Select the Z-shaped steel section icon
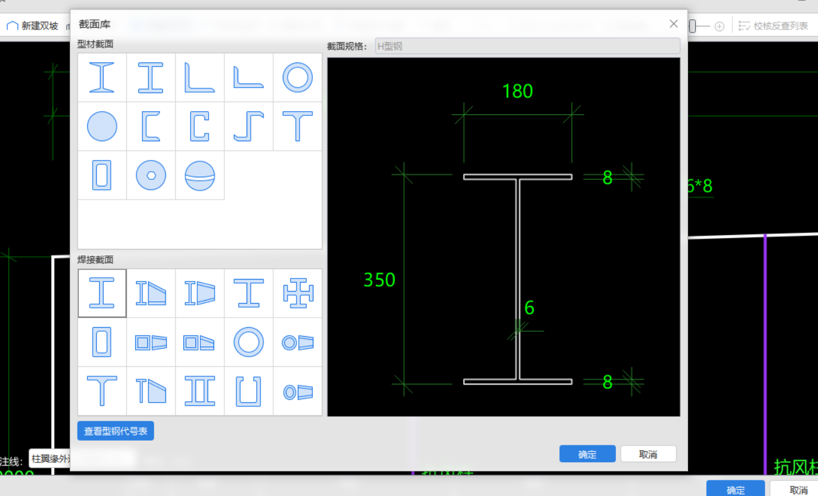The image size is (818, 496). pos(248,126)
